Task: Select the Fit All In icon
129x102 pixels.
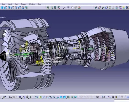Action: 40,97
